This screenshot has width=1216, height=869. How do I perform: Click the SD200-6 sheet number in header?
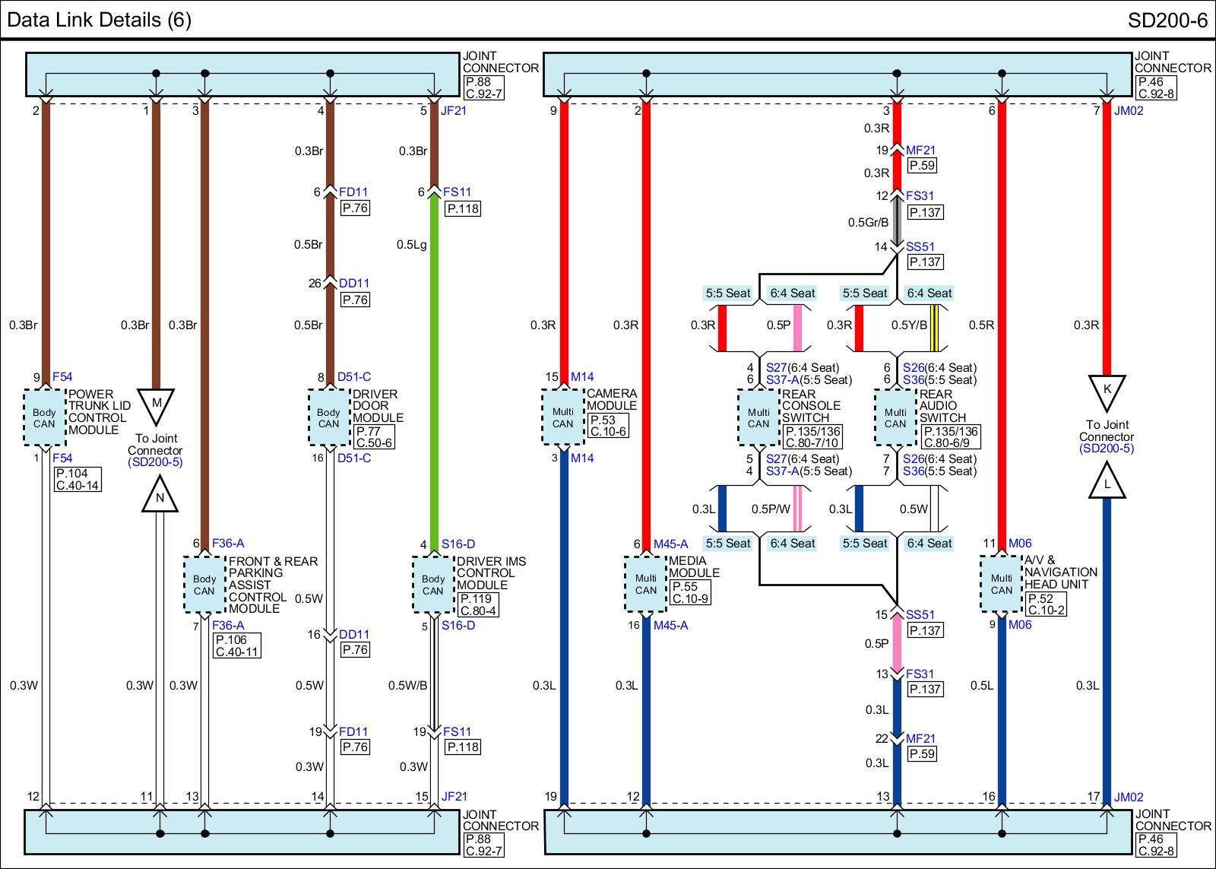tap(1167, 20)
